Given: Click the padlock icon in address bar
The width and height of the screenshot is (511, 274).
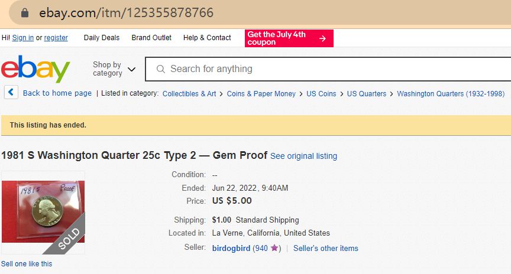Looking at the screenshot, I should pos(24,12).
